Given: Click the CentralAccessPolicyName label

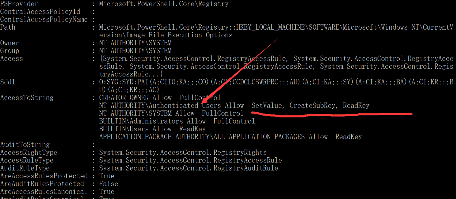Looking at the screenshot, I should 44,19.
